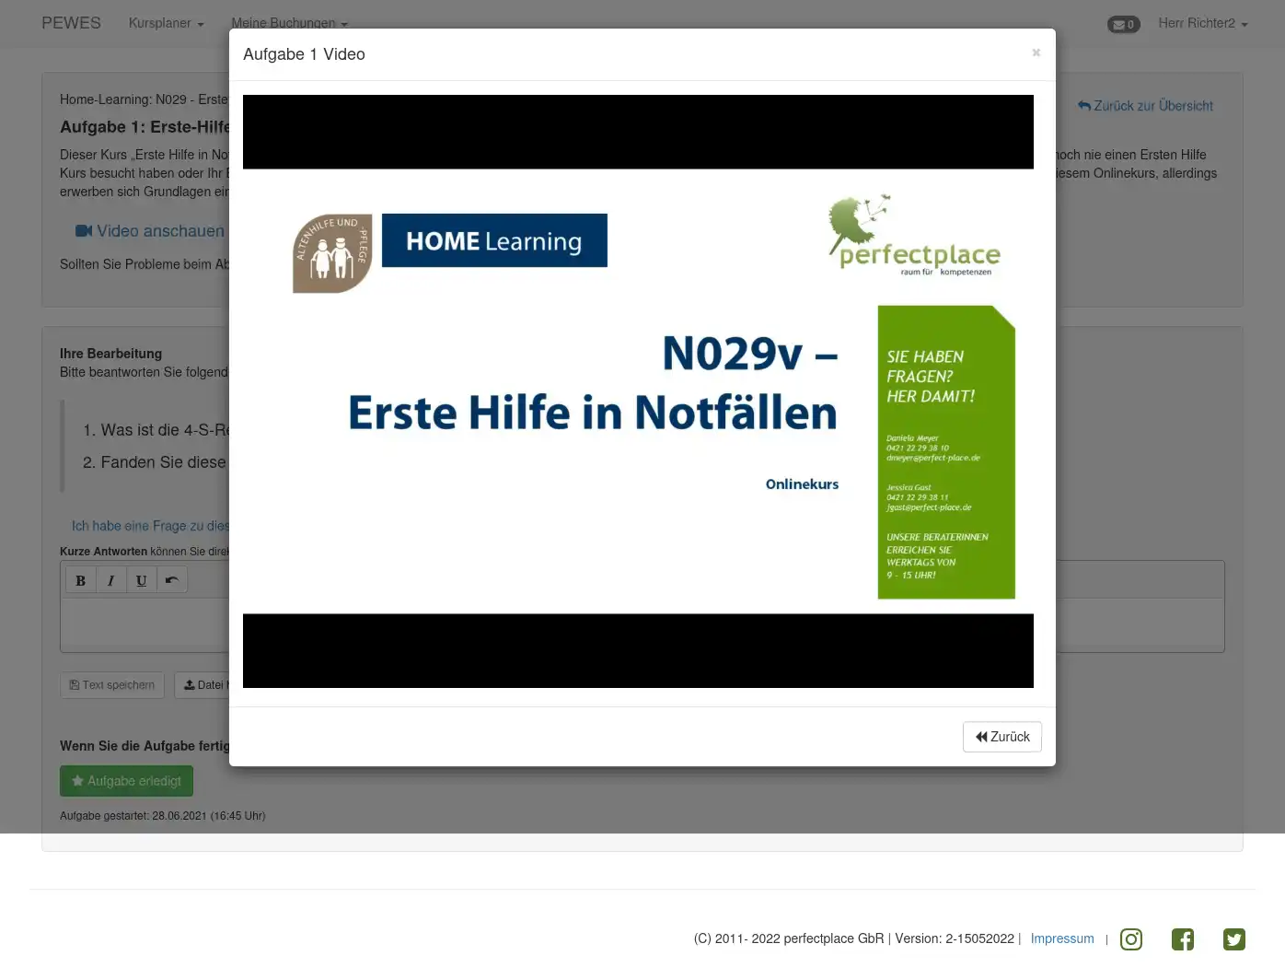Click the Video anschauen link

[x=150, y=231]
